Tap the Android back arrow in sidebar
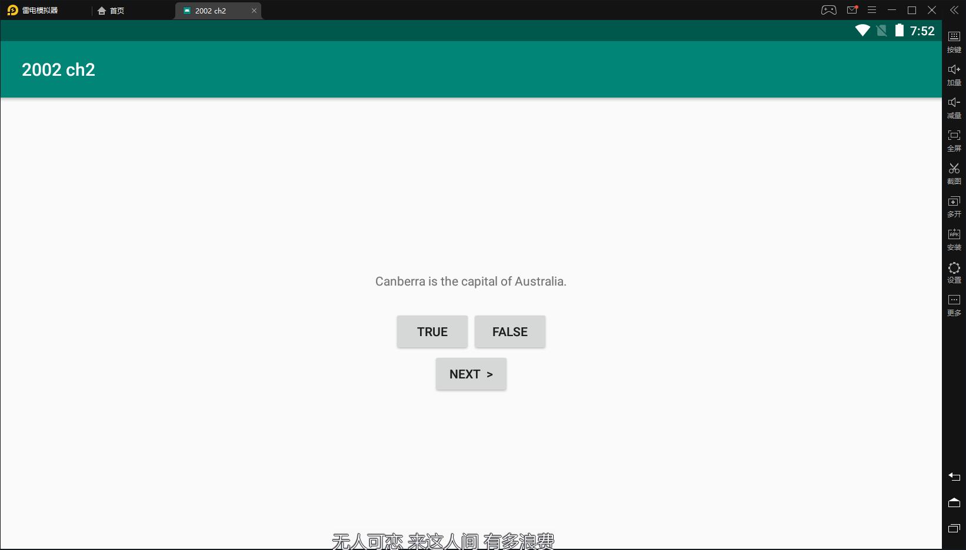The width and height of the screenshot is (966, 550). [x=954, y=477]
